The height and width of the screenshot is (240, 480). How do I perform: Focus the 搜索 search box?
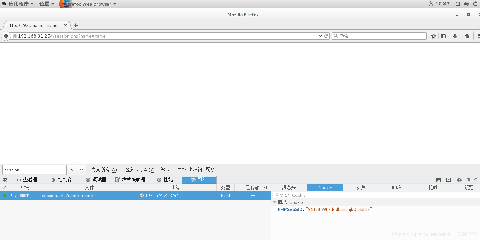tap(379, 36)
